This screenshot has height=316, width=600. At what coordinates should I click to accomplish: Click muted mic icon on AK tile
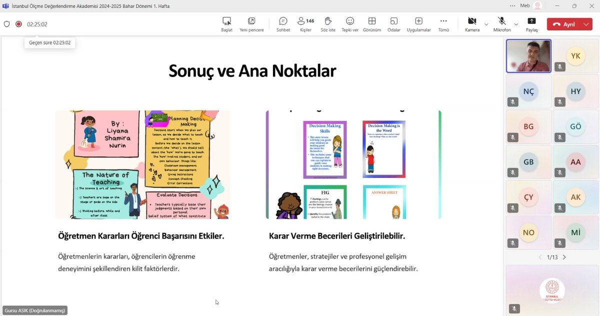[559, 207]
